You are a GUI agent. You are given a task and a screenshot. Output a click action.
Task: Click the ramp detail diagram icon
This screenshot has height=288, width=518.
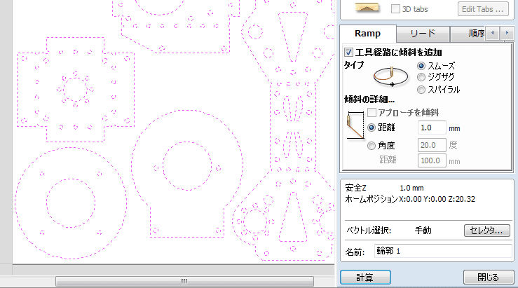pyautogui.click(x=355, y=125)
